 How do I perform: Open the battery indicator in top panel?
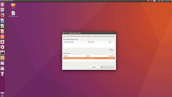[159, 1]
